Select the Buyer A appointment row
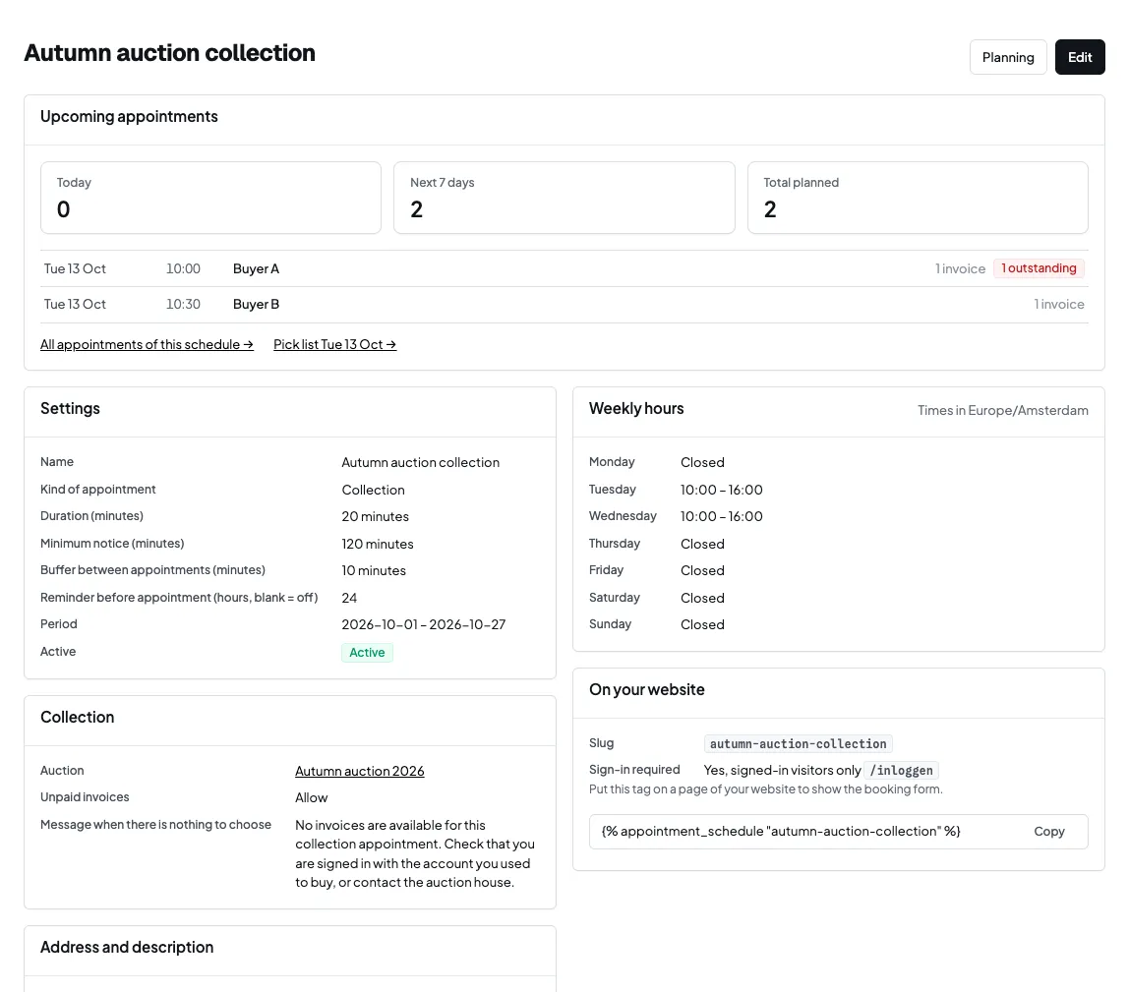1129x992 pixels. point(564,268)
